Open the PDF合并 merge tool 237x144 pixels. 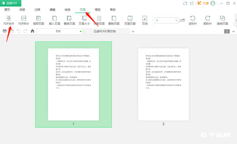tap(9, 20)
